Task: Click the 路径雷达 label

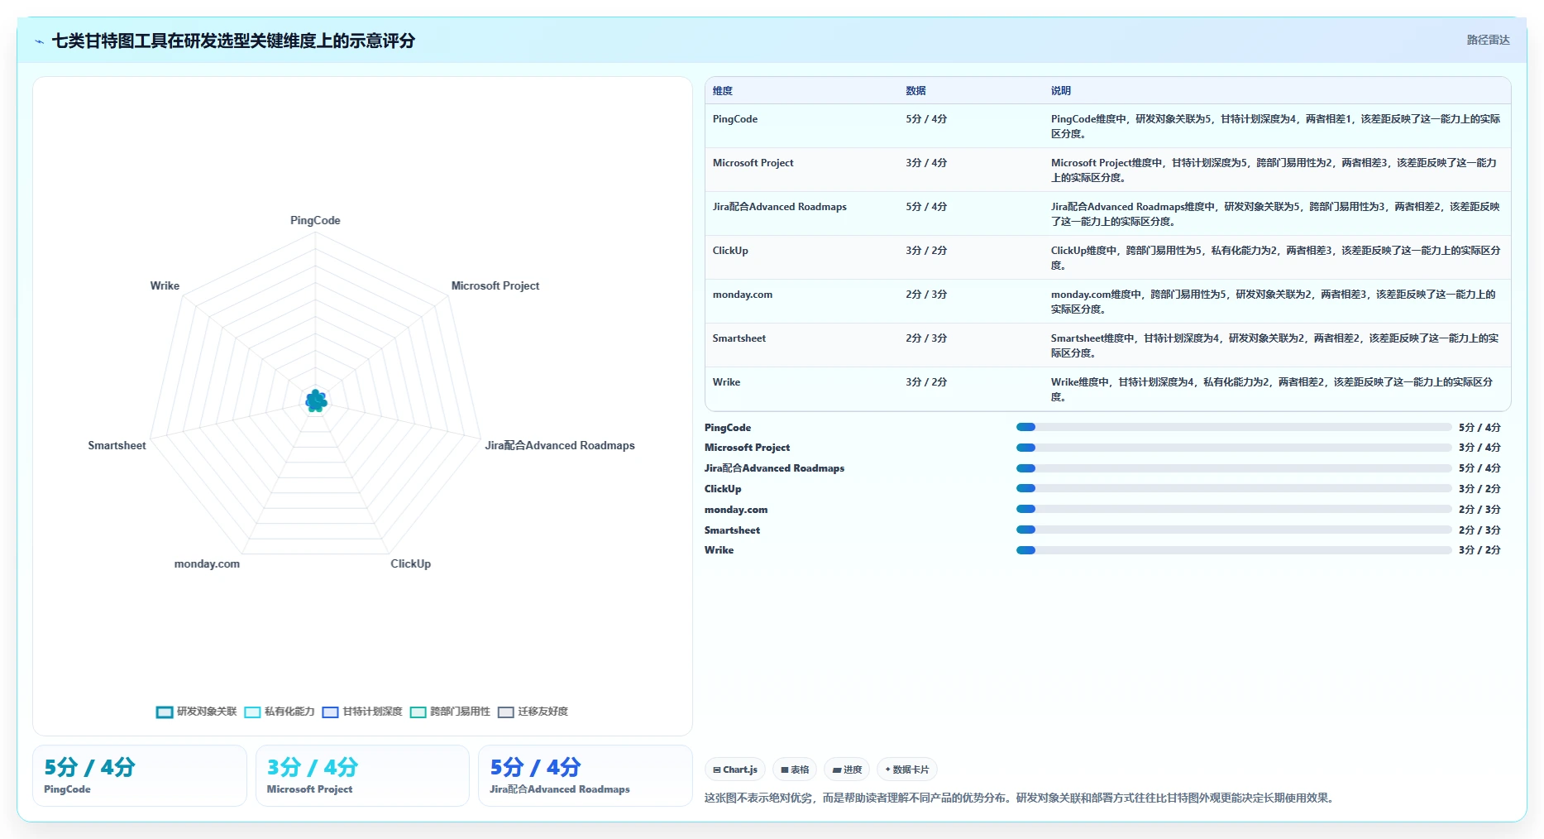Action: pyautogui.click(x=1488, y=40)
